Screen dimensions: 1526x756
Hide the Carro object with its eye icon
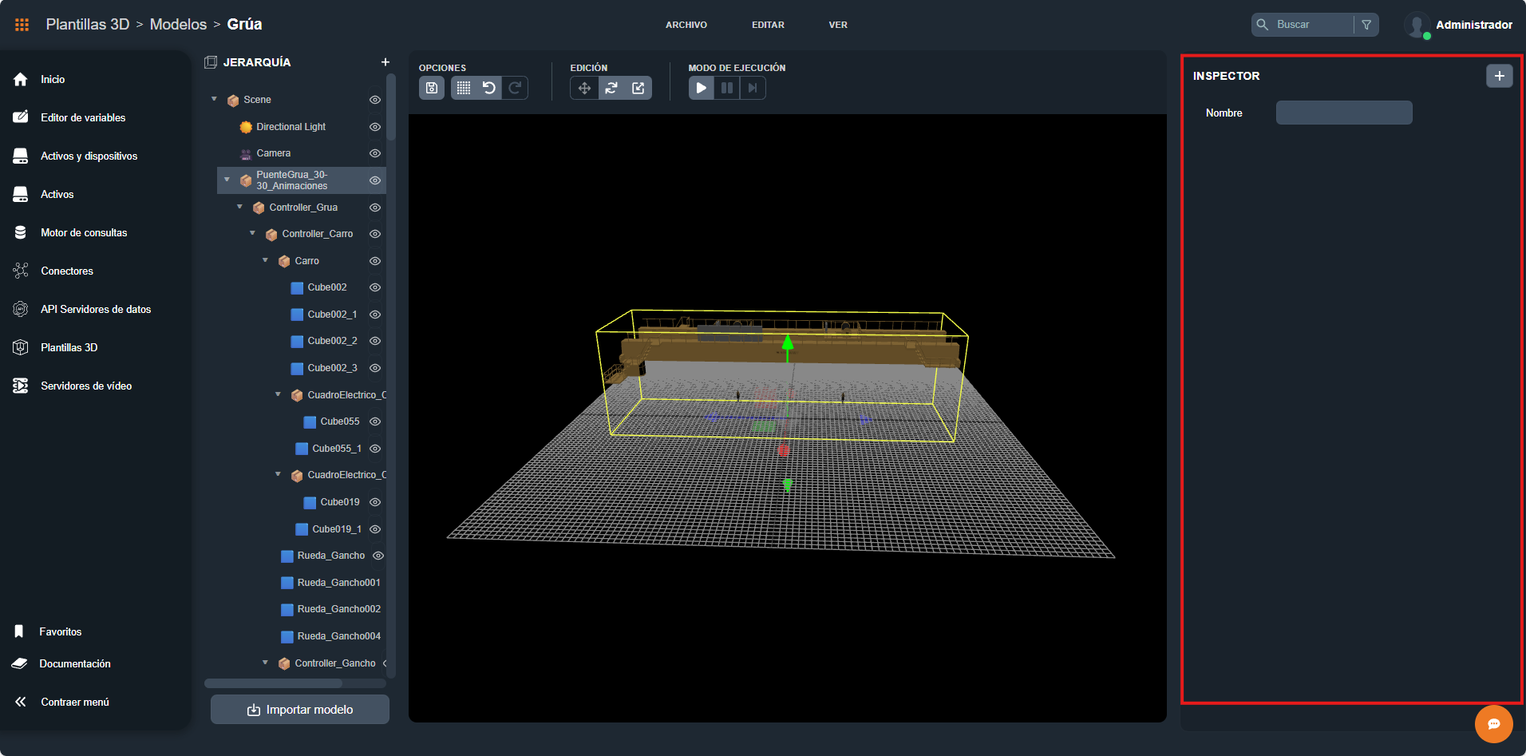pos(375,260)
